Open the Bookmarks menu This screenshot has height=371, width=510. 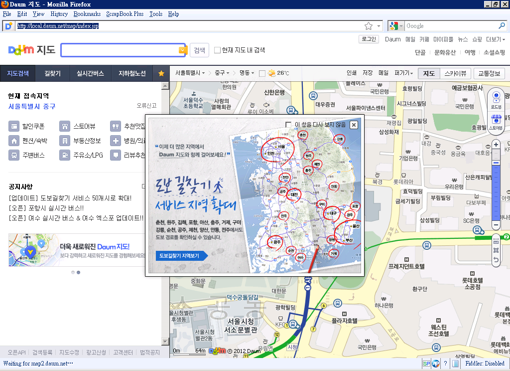coord(87,14)
